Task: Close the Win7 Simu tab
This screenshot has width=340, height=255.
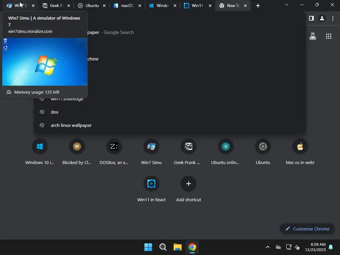Action: [33, 6]
